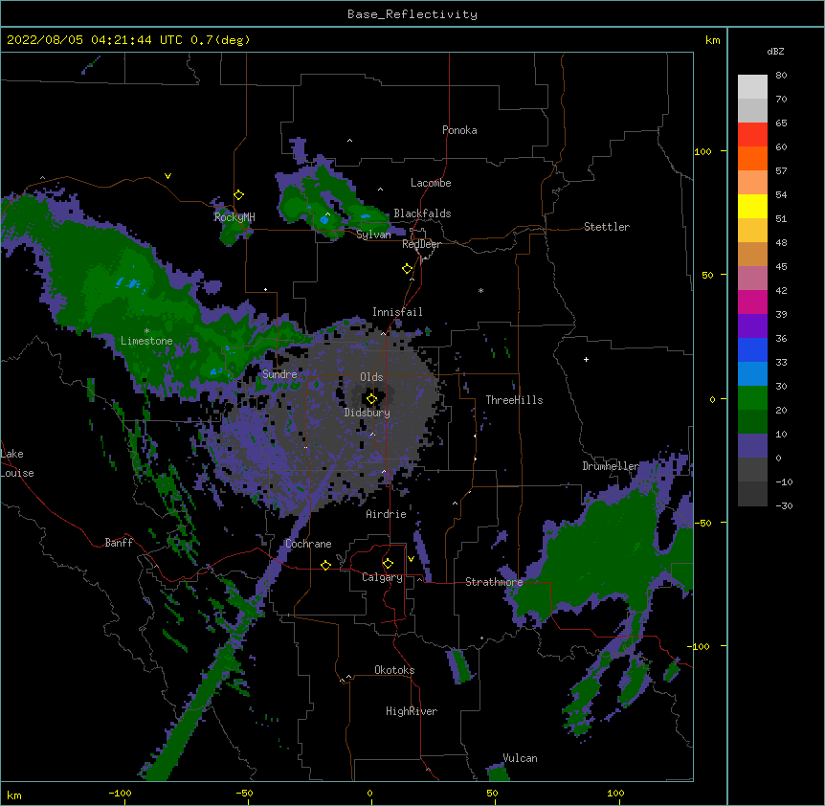Click the ThreeHills label
825x806 pixels.
point(514,400)
